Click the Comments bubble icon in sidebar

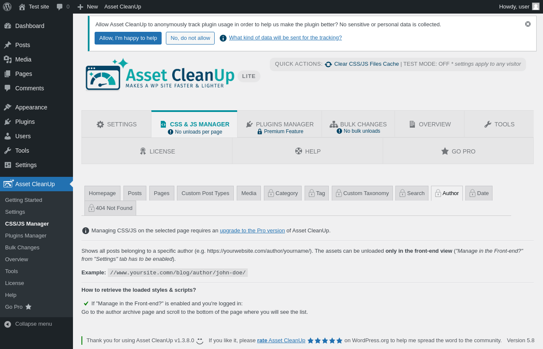[8, 88]
